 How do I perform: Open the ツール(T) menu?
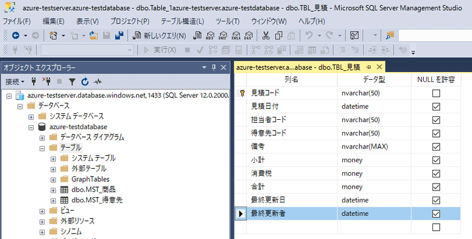pos(228,21)
